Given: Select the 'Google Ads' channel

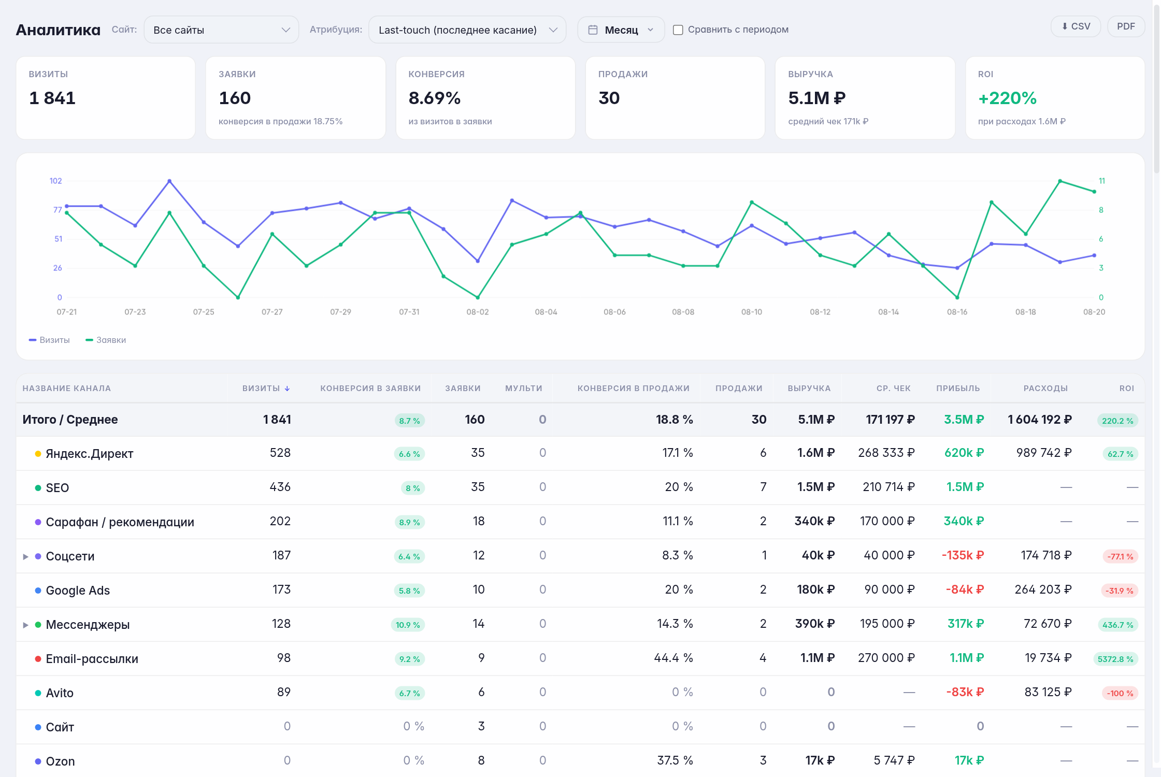Looking at the screenshot, I should tap(78, 591).
